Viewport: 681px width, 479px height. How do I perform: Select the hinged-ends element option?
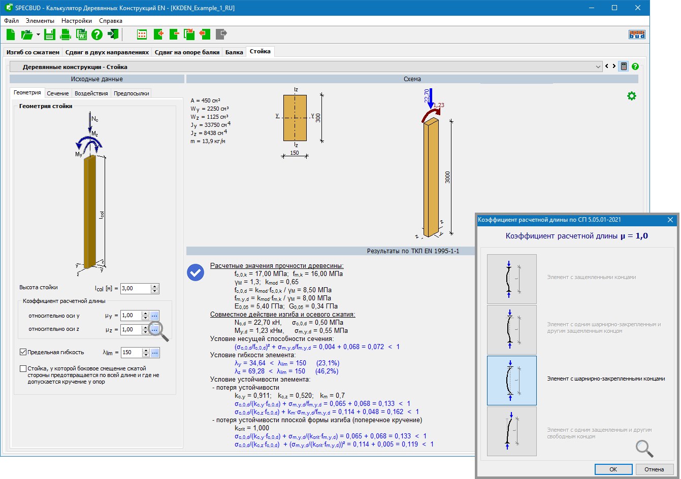(511, 380)
